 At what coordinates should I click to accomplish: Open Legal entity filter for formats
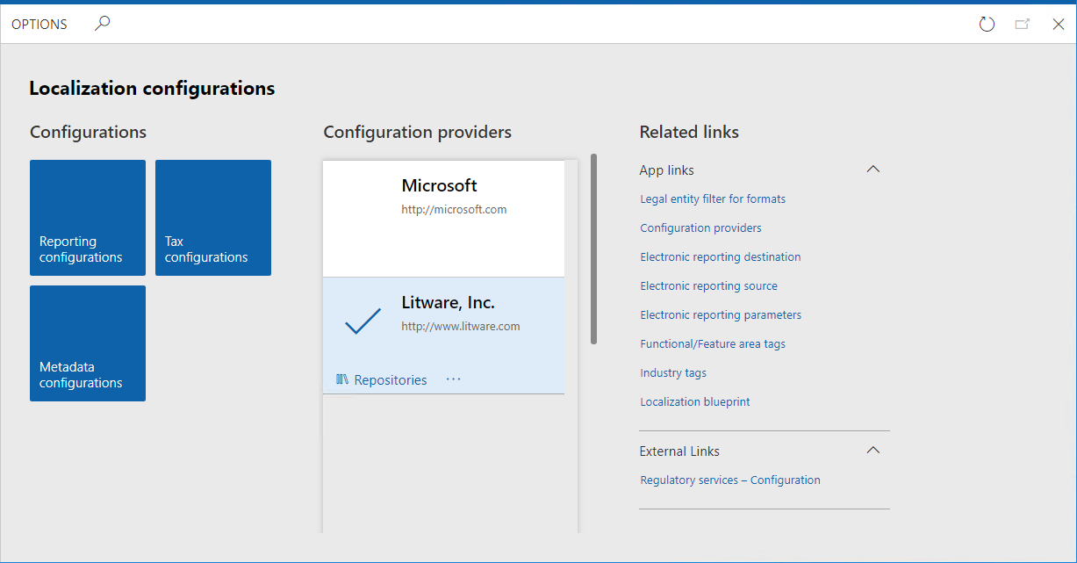click(x=713, y=199)
